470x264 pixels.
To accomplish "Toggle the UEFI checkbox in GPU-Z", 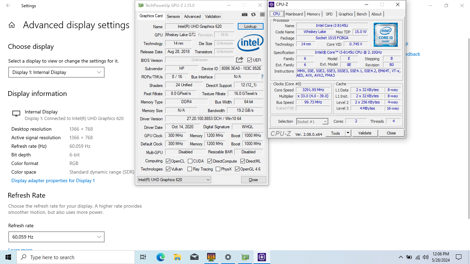I will coord(250,60).
